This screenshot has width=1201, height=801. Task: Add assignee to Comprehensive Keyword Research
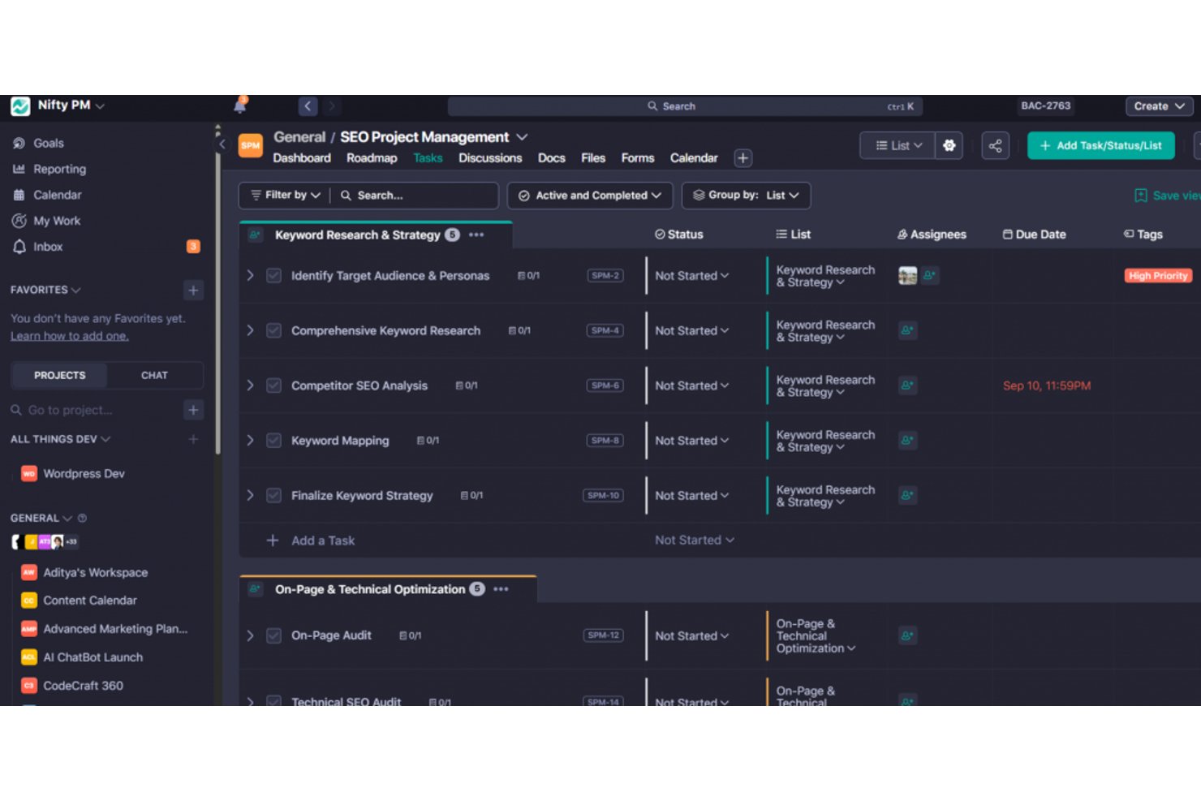[x=907, y=330]
